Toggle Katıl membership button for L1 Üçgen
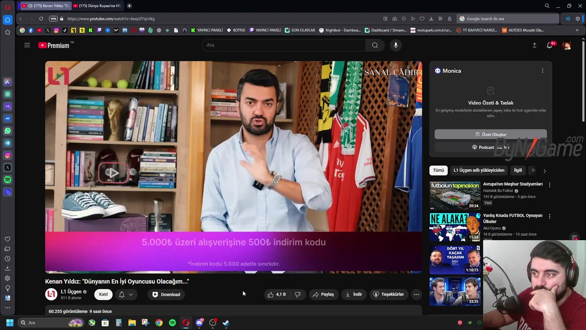This screenshot has width=586, height=330. click(103, 294)
